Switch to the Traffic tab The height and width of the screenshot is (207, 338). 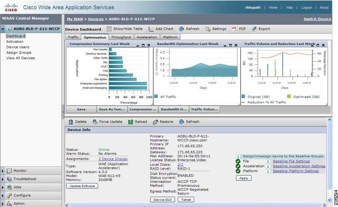(x=73, y=37)
